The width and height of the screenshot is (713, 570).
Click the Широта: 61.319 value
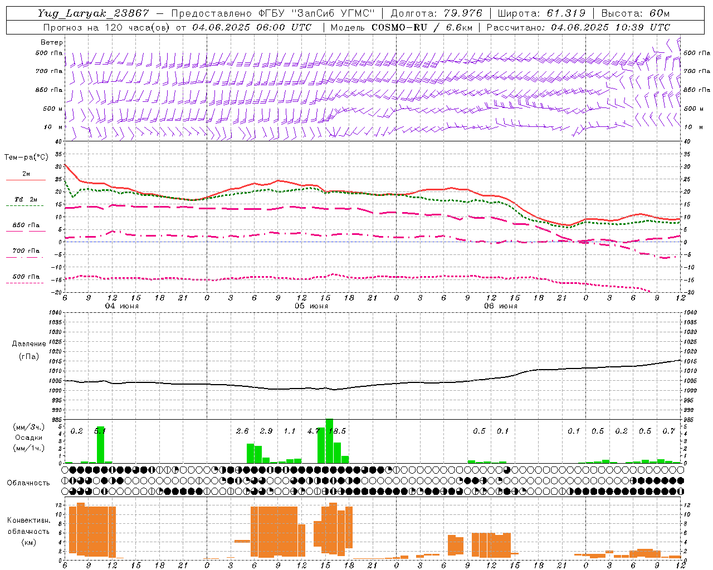tap(541, 13)
